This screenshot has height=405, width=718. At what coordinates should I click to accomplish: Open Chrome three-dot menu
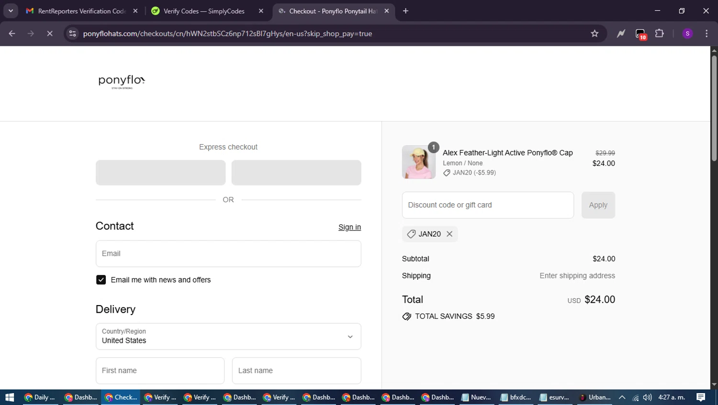[707, 33]
